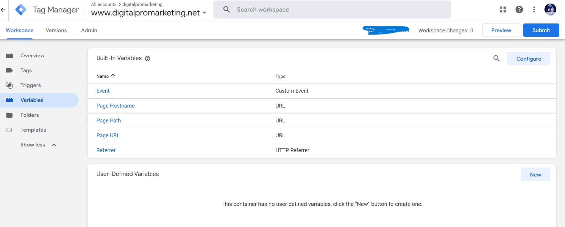Switch to the Workspace tab
565x227 pixels.
(20, 30)
